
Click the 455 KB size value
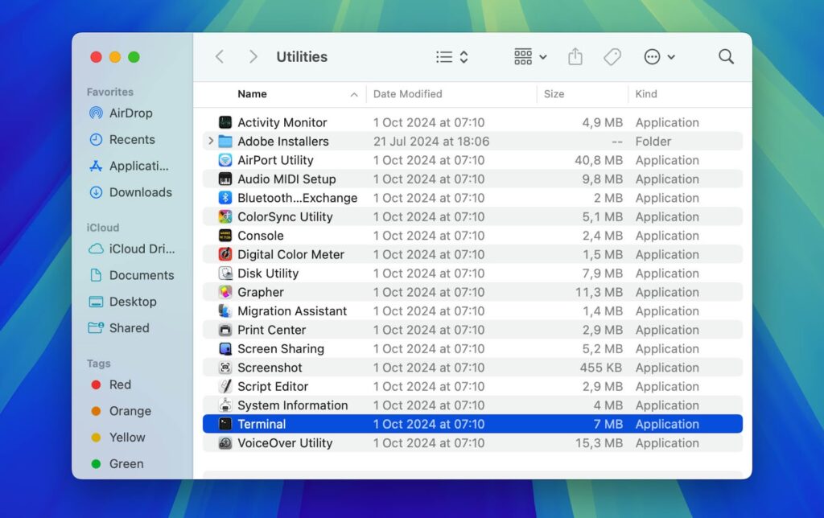coord(601,368)
